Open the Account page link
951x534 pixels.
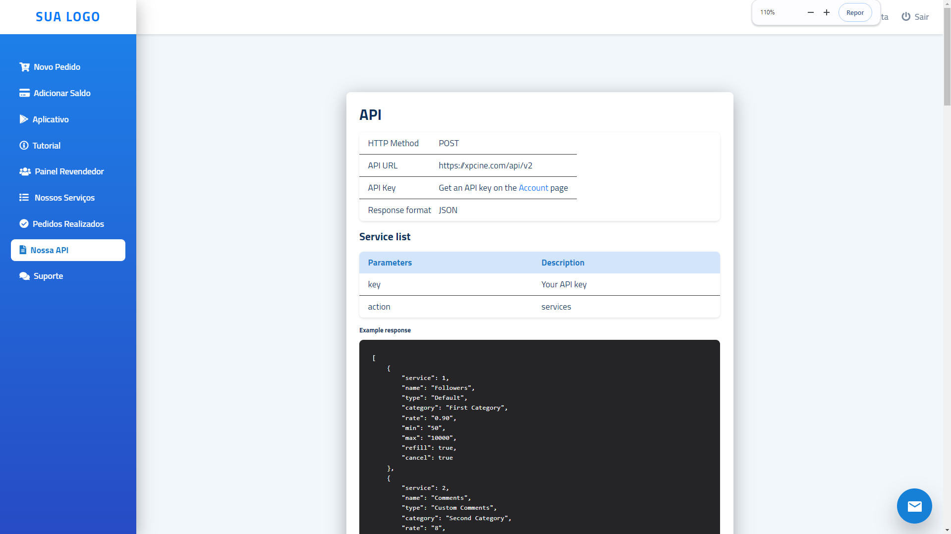(x=533, y=188)
